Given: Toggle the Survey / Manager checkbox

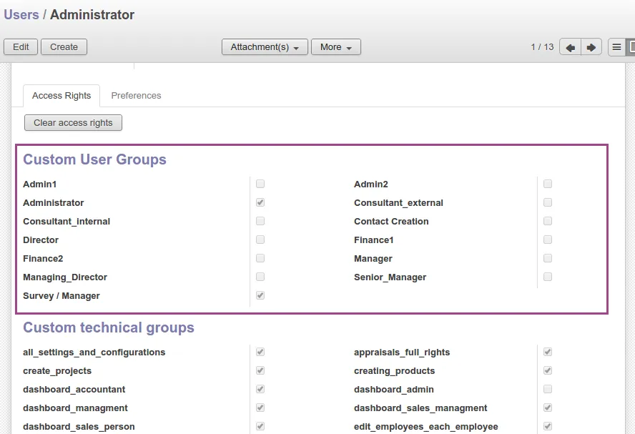Looking at the screenshot, I should (260, 295).
